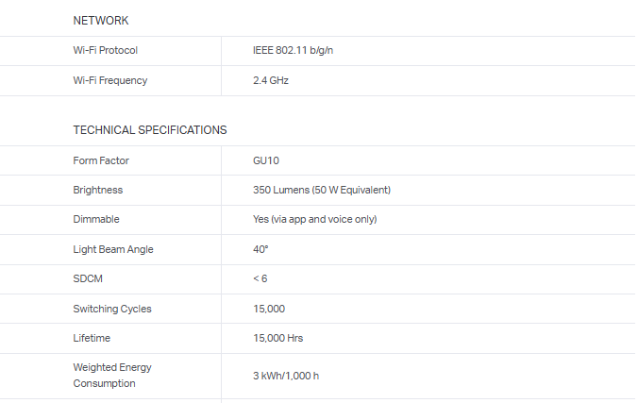Image resolution: width=638 pixels, height=403 pixels.
Task: Click the NETWORK section heading
Action: coord(101,21)
